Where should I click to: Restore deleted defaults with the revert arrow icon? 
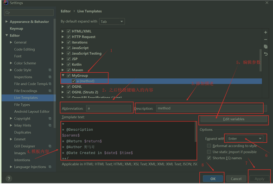click(x=266, y=54)
